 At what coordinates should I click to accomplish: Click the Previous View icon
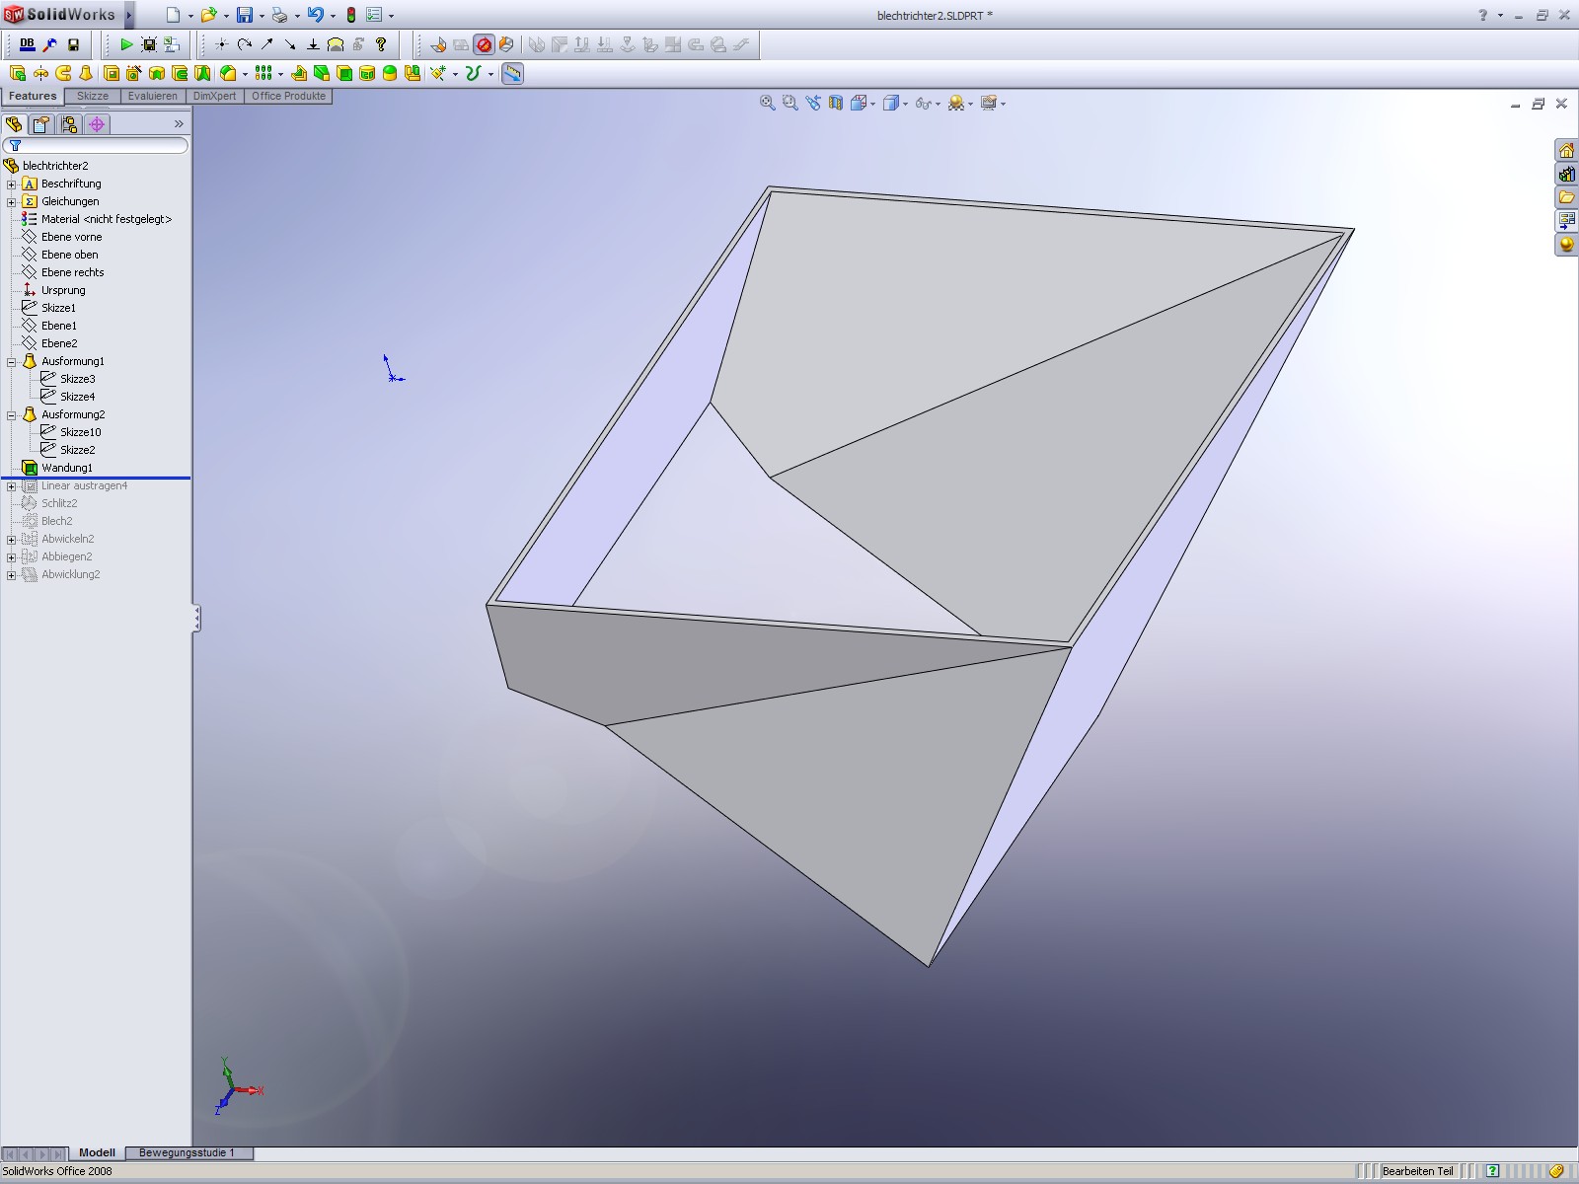pos(812,103)
